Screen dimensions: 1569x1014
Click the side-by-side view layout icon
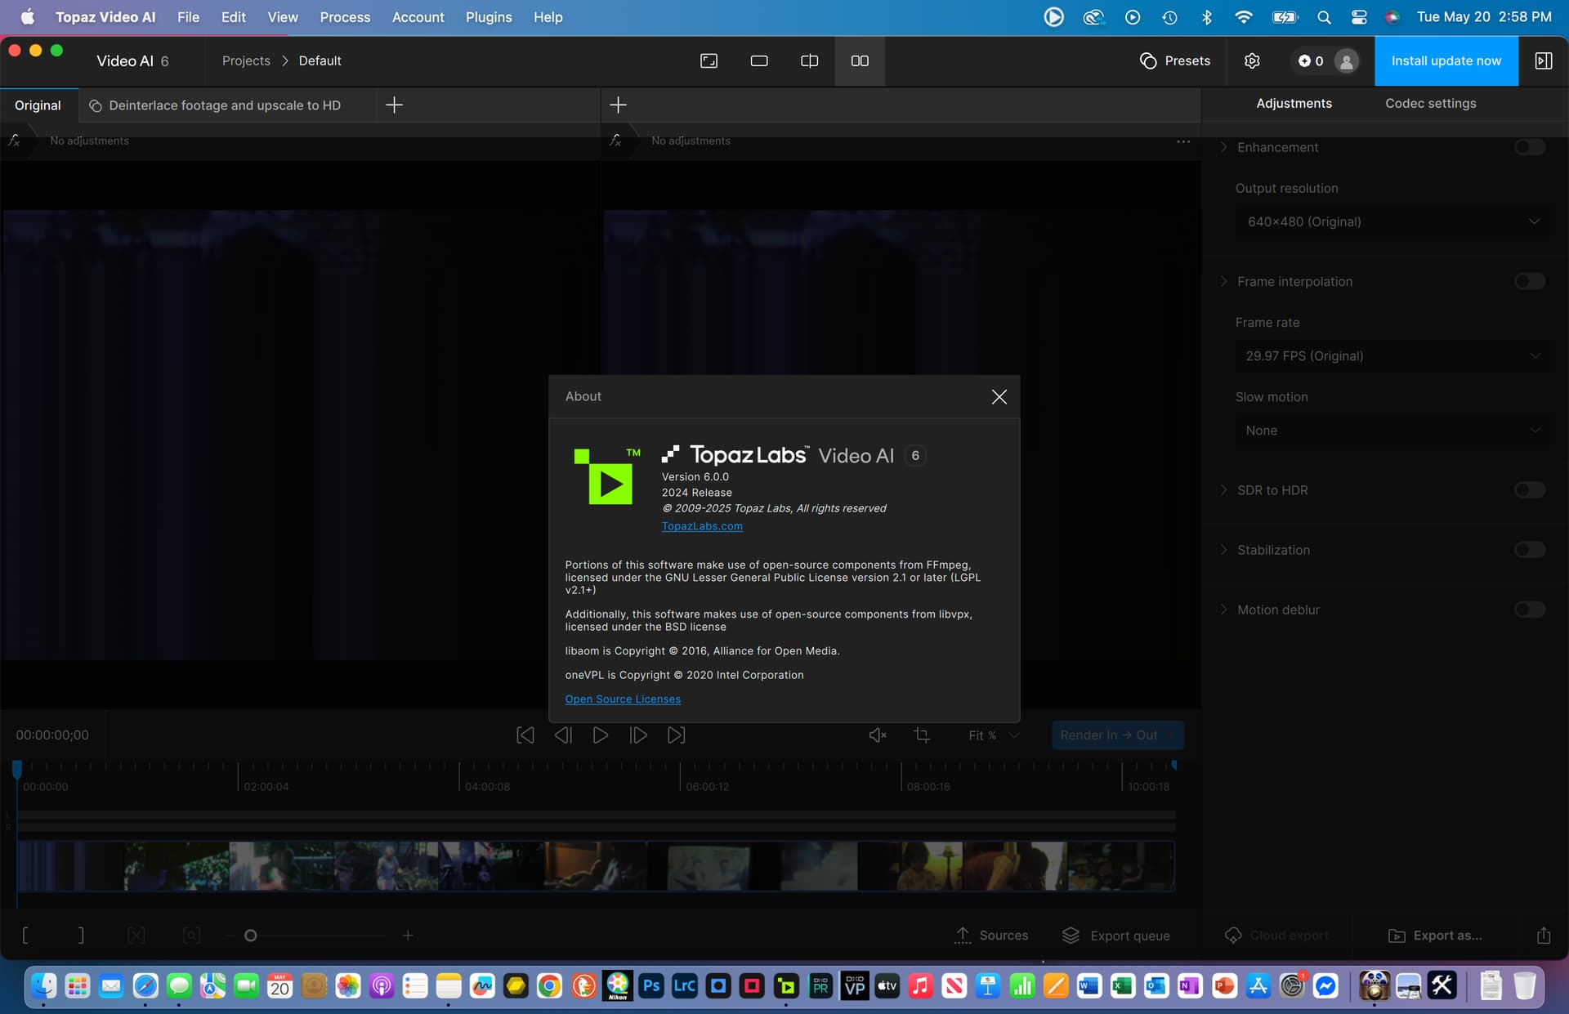859,61
